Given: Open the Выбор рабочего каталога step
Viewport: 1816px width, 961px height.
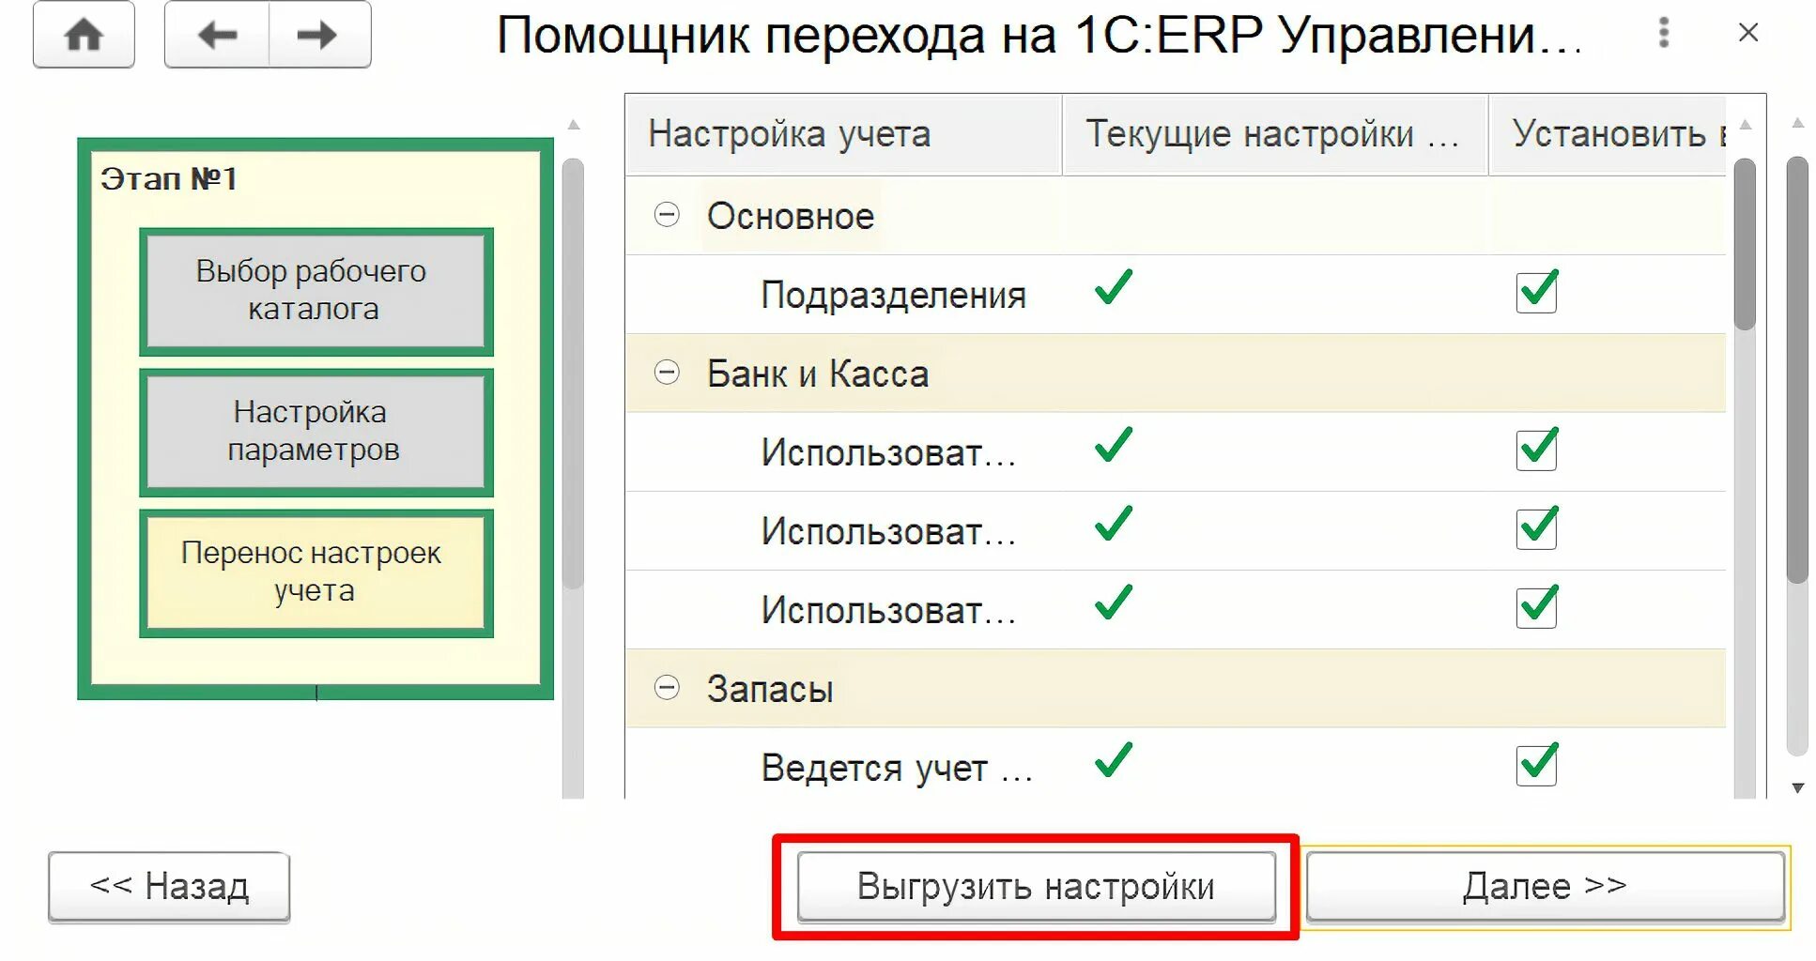Looking at the screenshot, I should (316, 292).
